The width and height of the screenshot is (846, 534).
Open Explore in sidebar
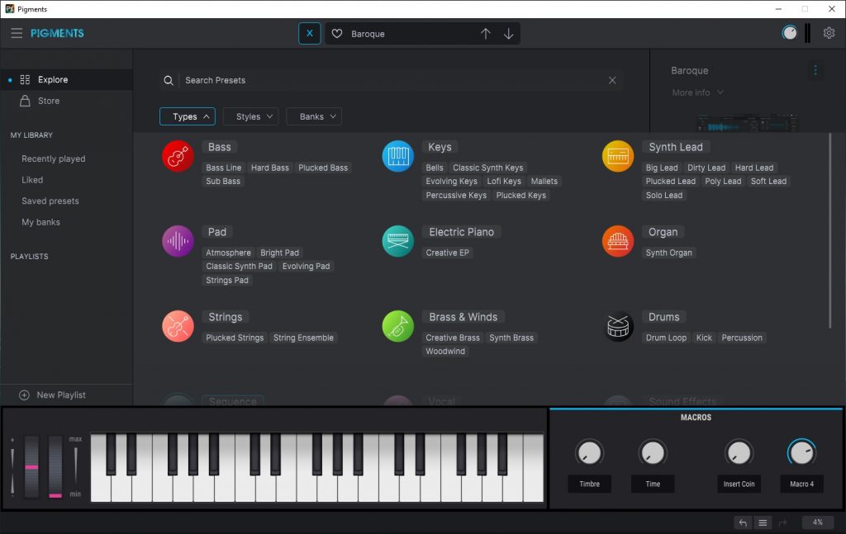coord(66,80)
